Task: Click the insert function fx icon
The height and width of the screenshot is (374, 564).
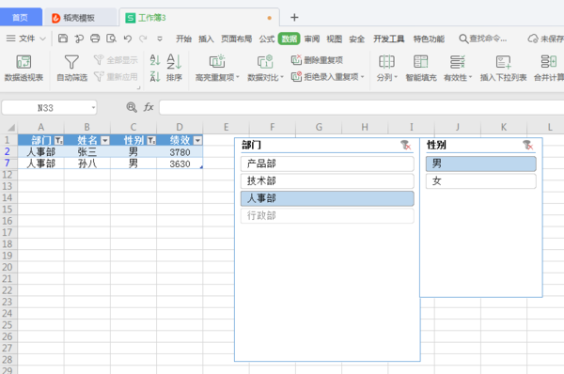Action: point(149,107)
